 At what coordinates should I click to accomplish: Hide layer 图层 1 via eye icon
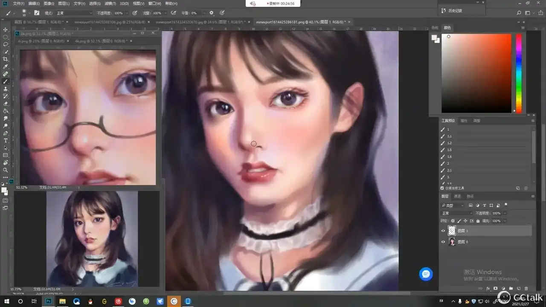point(443,231)
